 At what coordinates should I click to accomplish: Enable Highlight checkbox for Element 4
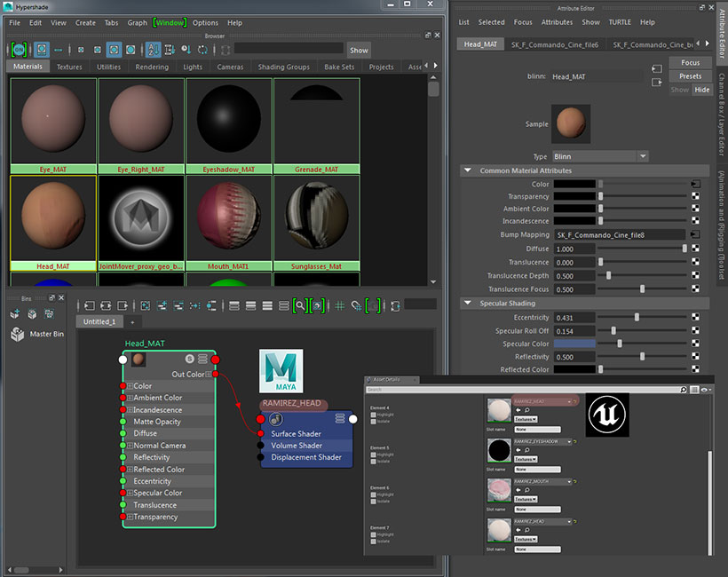(x=374, y=415)
